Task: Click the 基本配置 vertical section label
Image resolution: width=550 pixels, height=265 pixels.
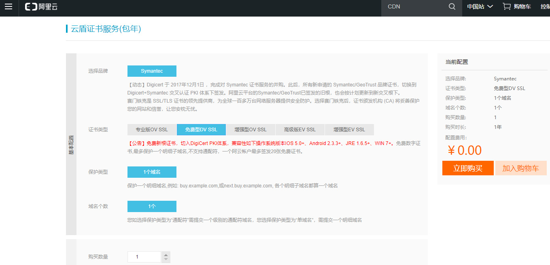Action: 71,145
